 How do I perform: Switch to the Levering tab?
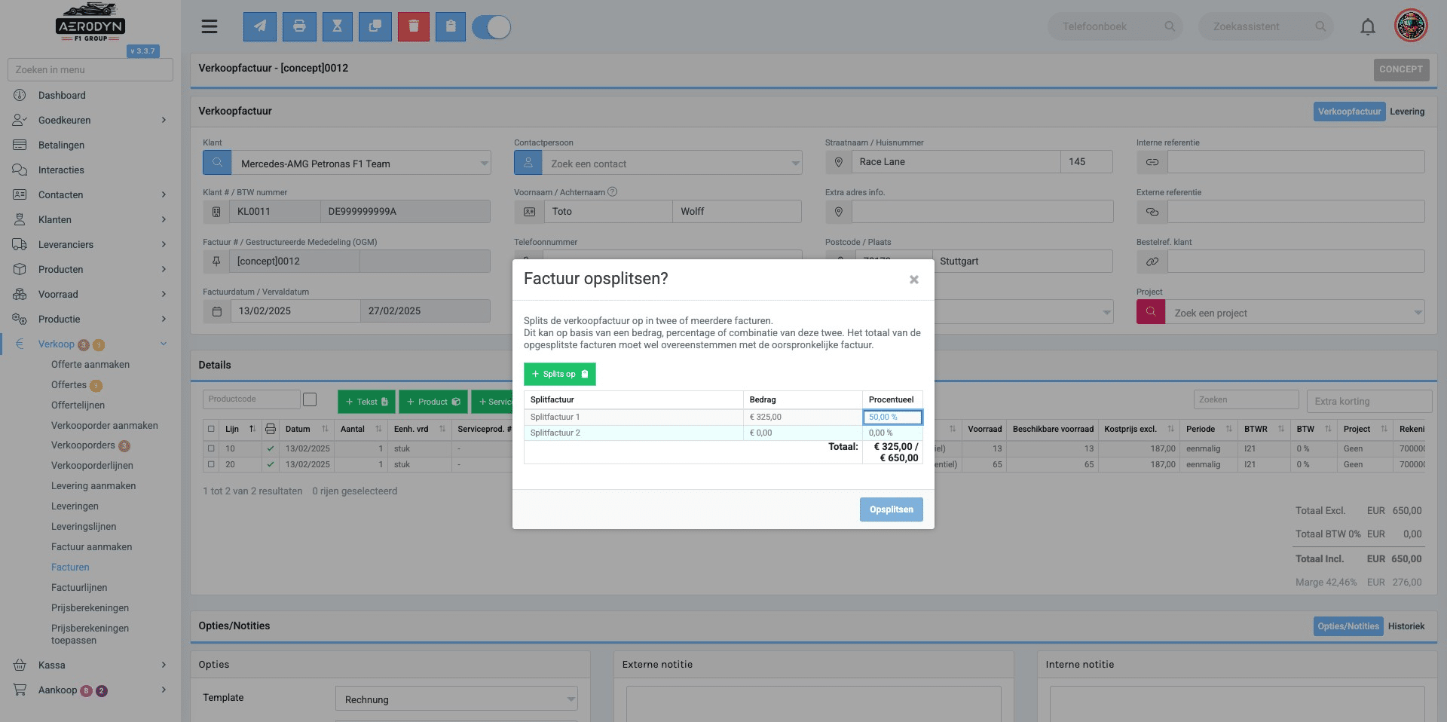pyautogui.click(x=1406, y=112)
